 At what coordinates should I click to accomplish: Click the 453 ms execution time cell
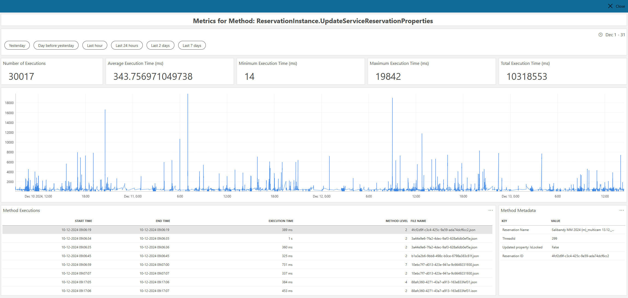287,291
